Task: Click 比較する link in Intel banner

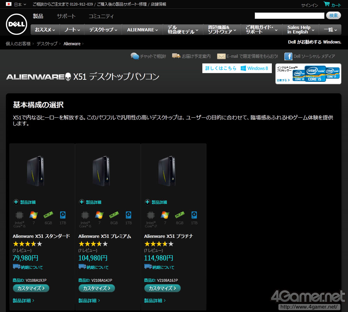Action: point(283,80)
